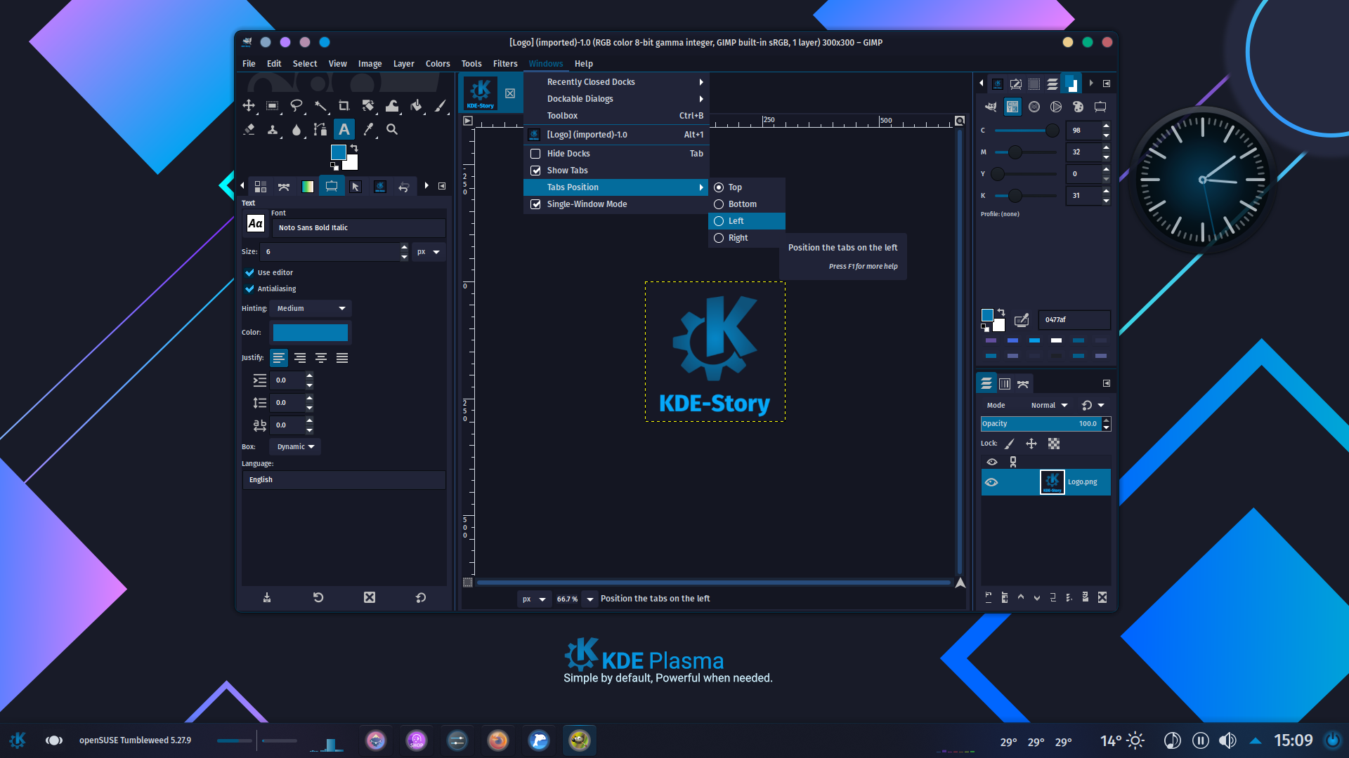Select the Color Picker eyedropper tool

(x=368, y=129)
